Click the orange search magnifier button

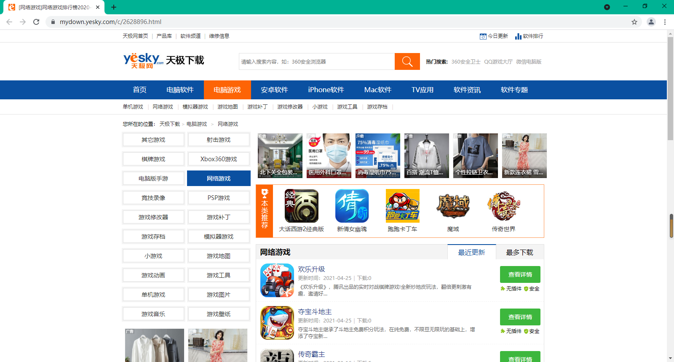407,61
